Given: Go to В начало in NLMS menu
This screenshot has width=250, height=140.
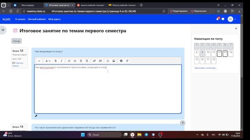Looking at the screenshot, I should tap(20, 19).
